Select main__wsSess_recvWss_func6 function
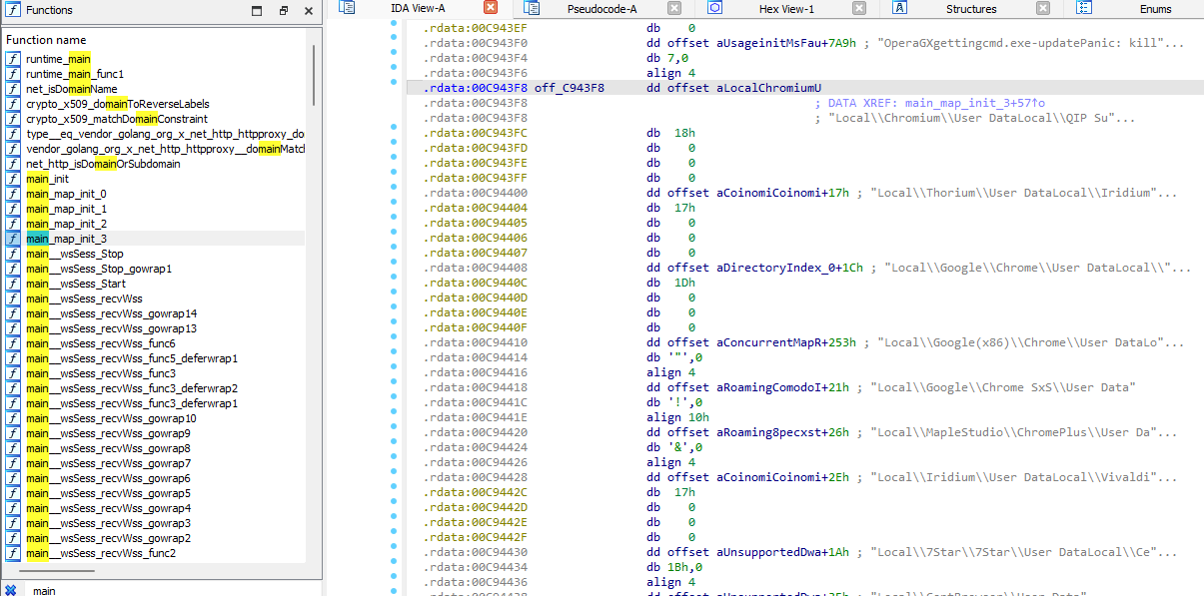1204x596 pixels. pos(101,343)
